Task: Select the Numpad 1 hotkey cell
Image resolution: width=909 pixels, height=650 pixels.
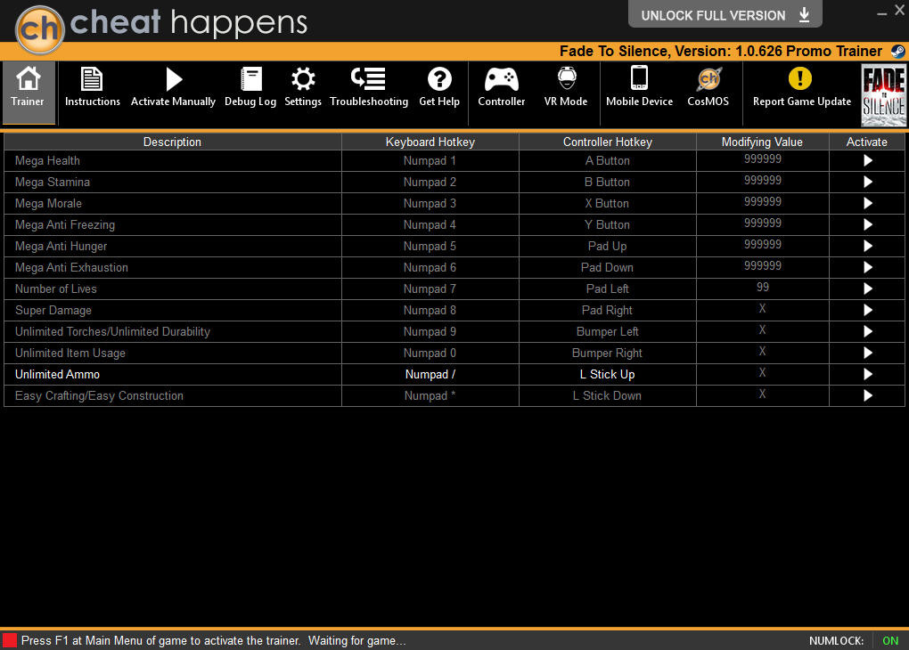Action: 430,161
